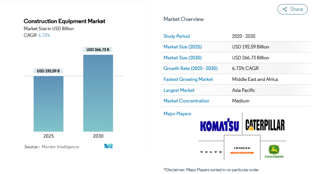Click the 2030 market size bar
This screenshot has height=174, width=313.
click(98, 93)
